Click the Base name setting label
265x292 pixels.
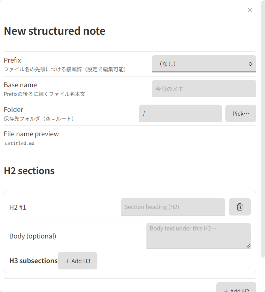[x=20, y=85]
